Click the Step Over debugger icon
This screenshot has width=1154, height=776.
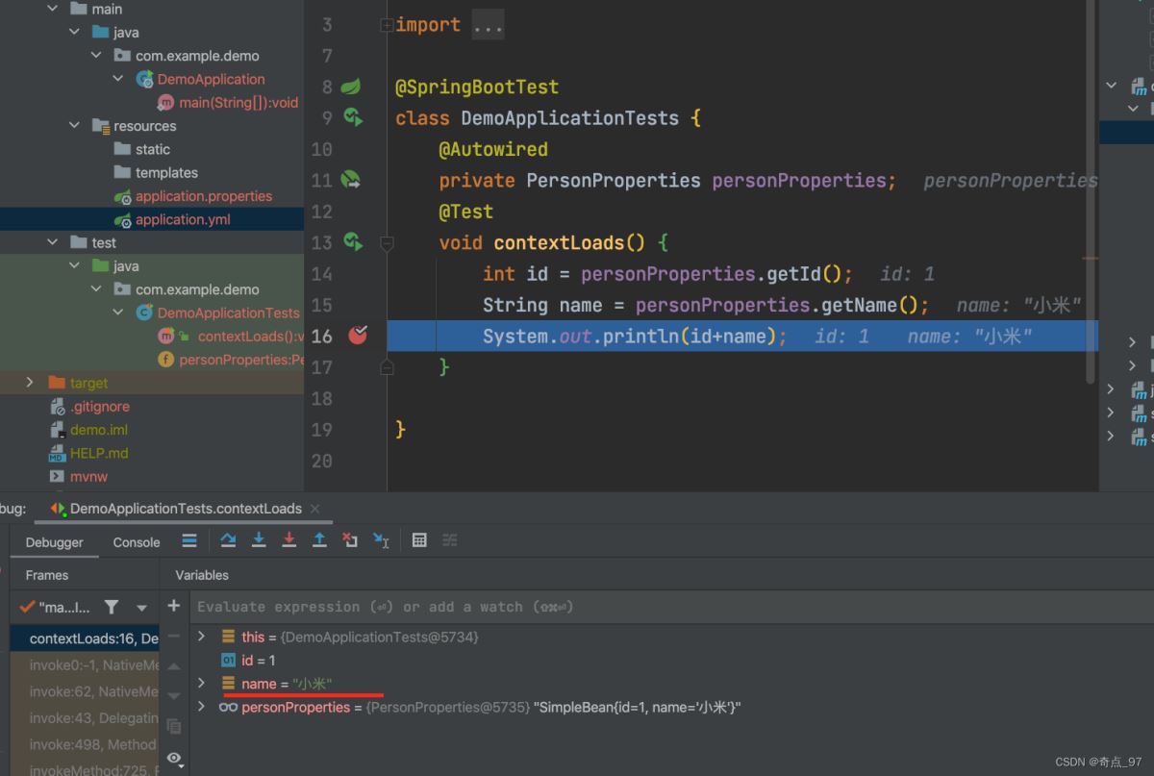(x=228, y=540)
